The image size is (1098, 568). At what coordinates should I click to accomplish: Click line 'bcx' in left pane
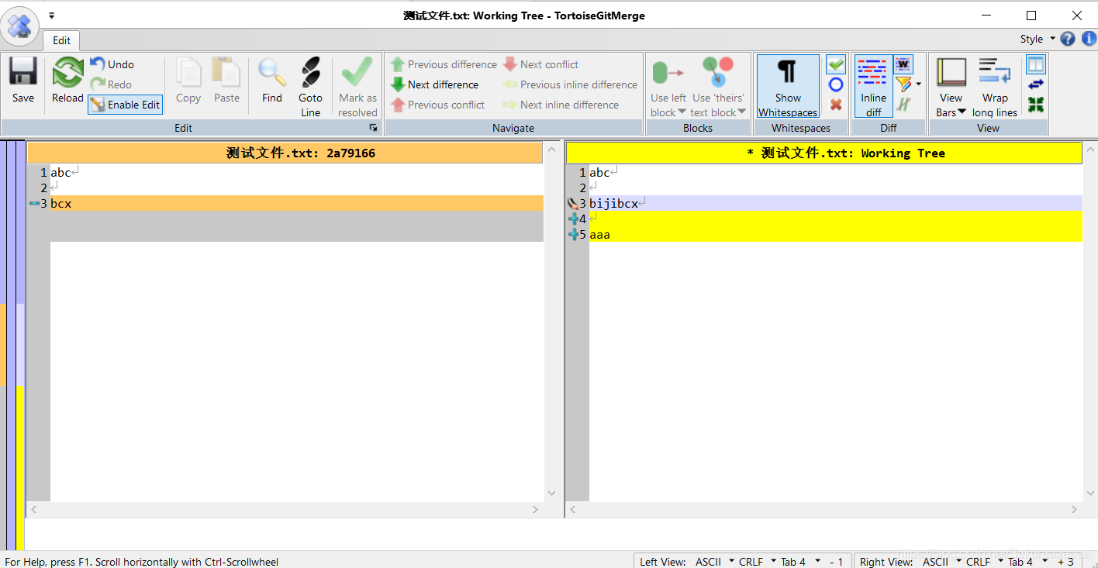click(296, 203)
